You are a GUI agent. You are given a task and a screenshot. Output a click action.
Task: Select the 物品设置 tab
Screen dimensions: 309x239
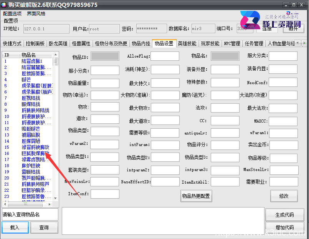coord(164,43)
